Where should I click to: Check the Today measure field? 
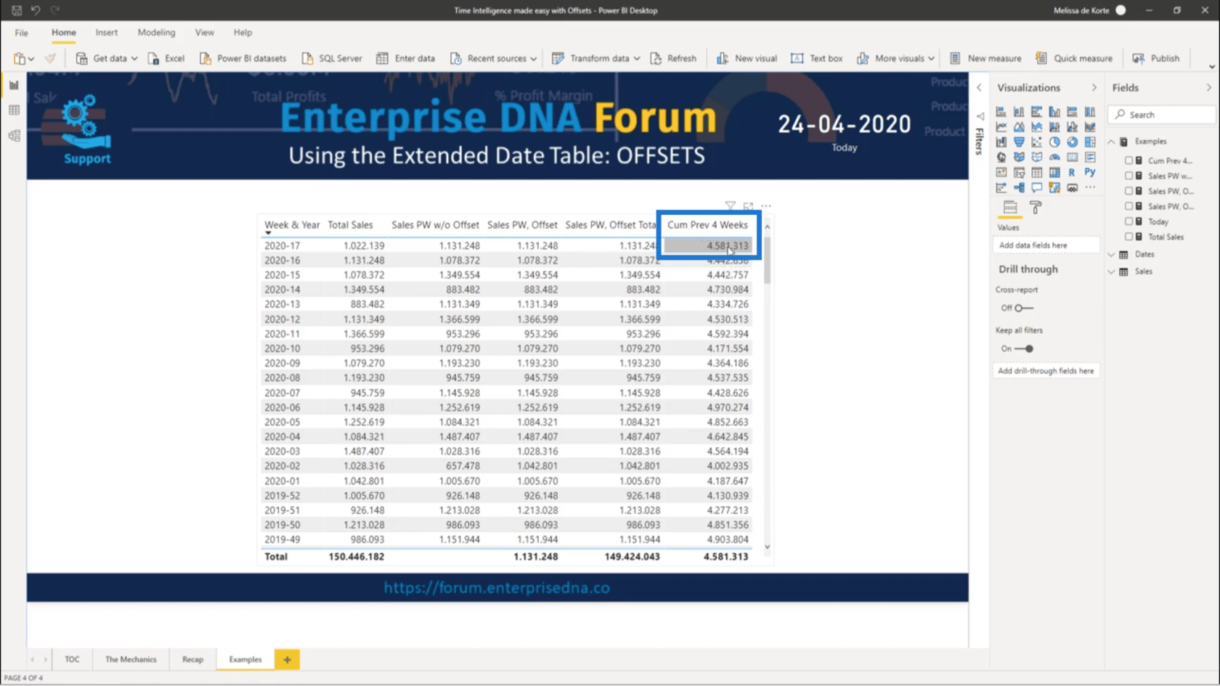1128,221
